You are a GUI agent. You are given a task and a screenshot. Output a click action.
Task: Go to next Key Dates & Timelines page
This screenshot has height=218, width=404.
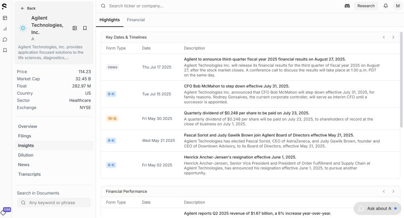coord(393,37)
